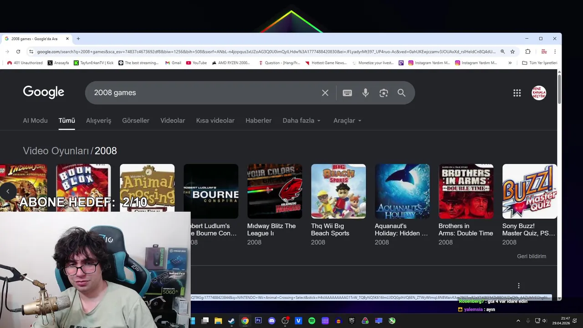Image resolution: width=583 pixels, height=328 pixels.
Task: Click Chrome icon on the taskbar
Action: coord(245,321)
